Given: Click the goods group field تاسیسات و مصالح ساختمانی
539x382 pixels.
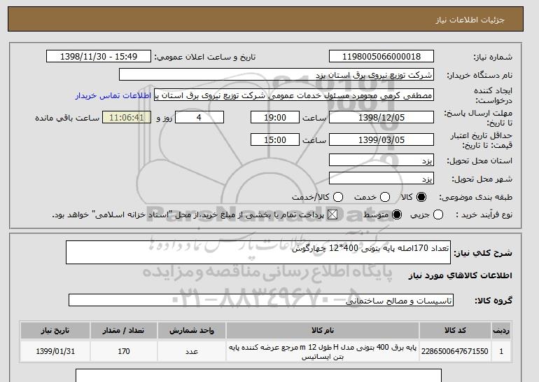Looking at the screenshot, I should tap(261, 300).
